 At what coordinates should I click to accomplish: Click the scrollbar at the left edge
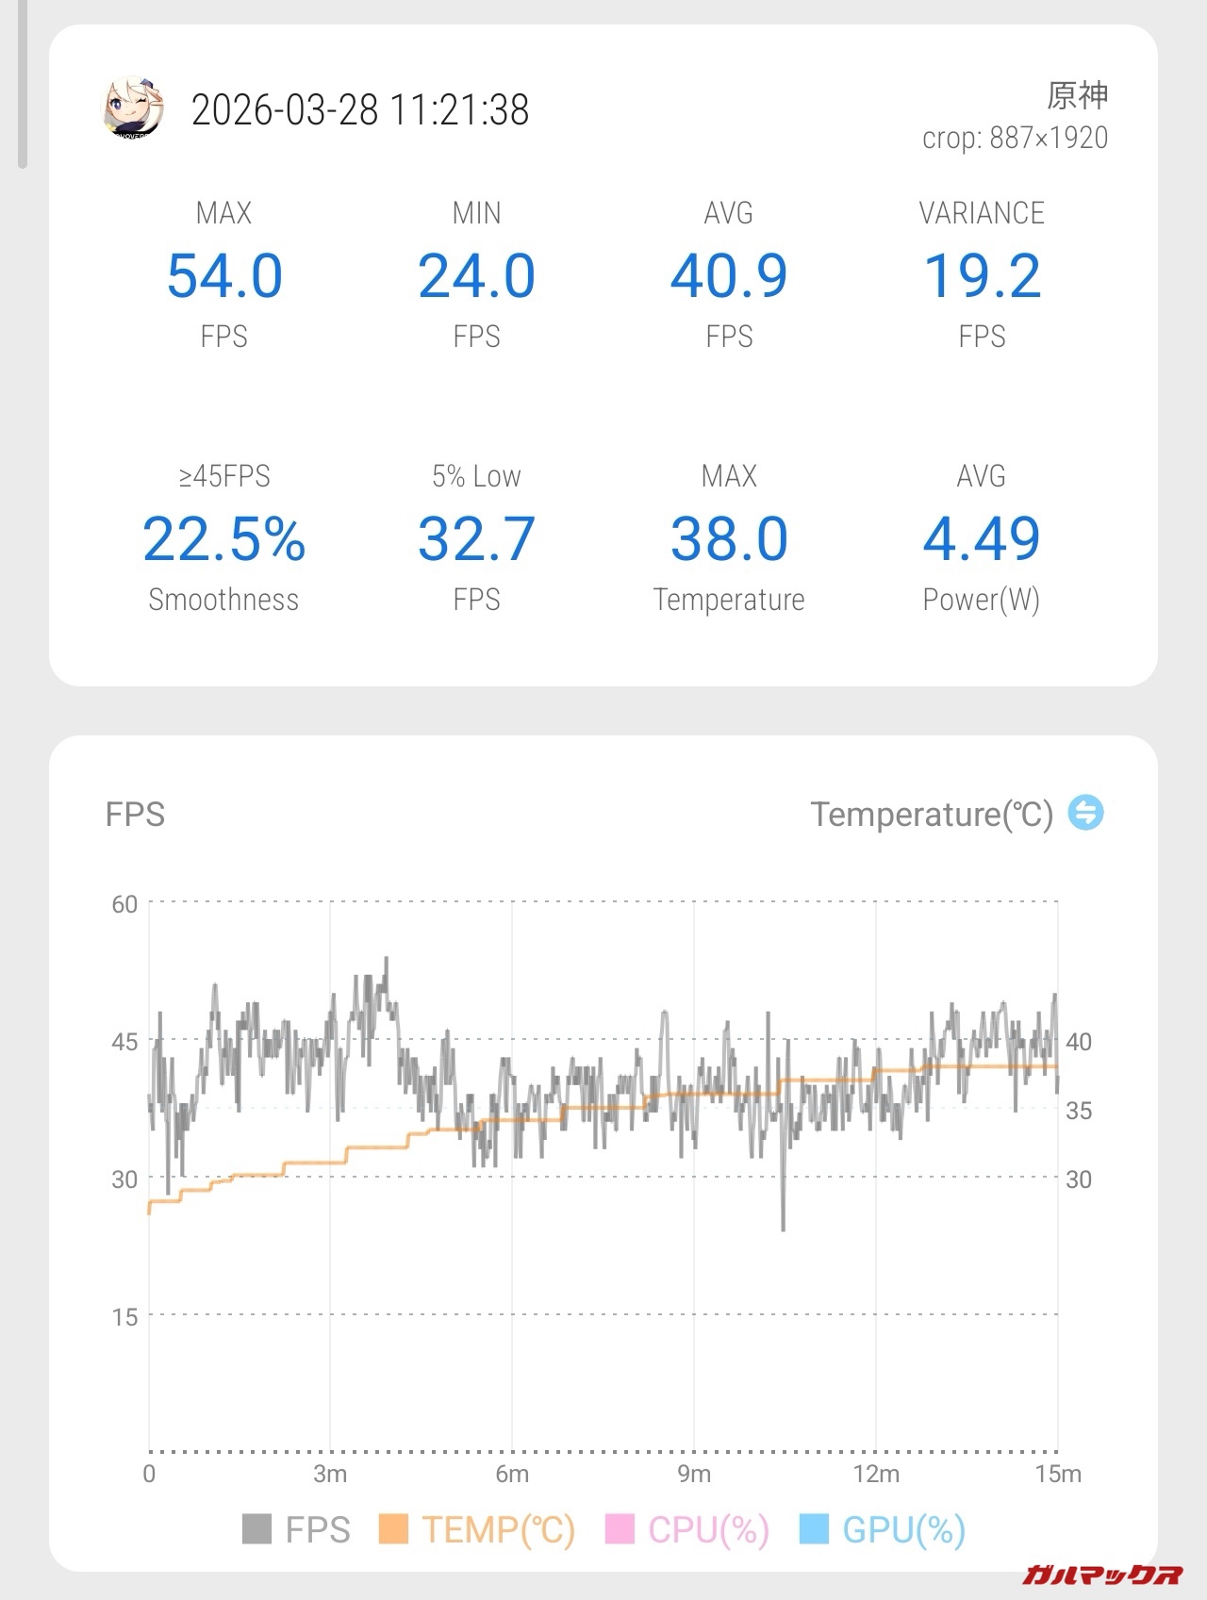[23, 85]
